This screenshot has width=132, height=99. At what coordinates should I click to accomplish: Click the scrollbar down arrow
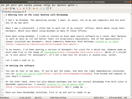click(131, 95)
